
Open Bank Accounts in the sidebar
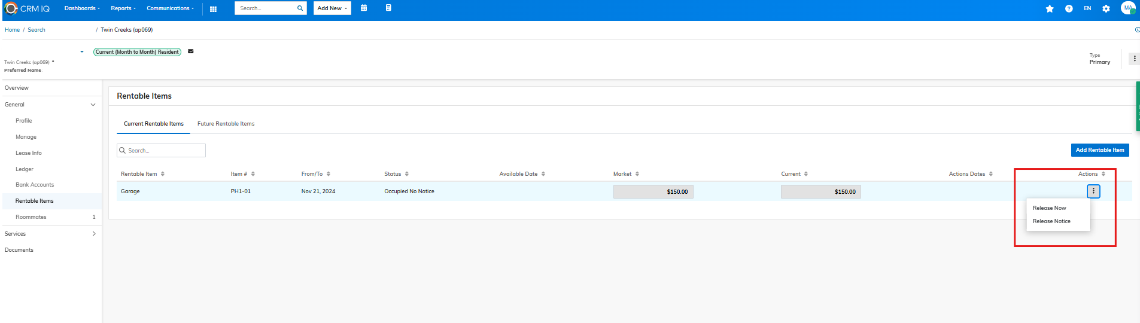pos(35,185)
